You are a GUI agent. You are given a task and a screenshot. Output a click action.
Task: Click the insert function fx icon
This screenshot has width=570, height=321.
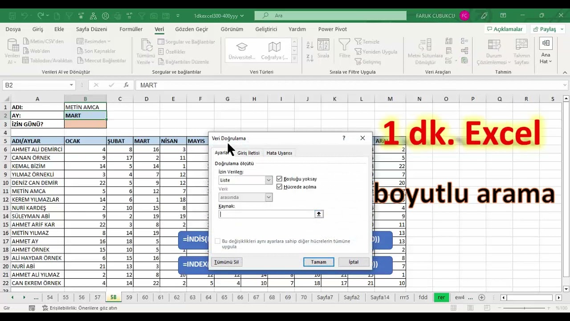[x=126, y=85]
